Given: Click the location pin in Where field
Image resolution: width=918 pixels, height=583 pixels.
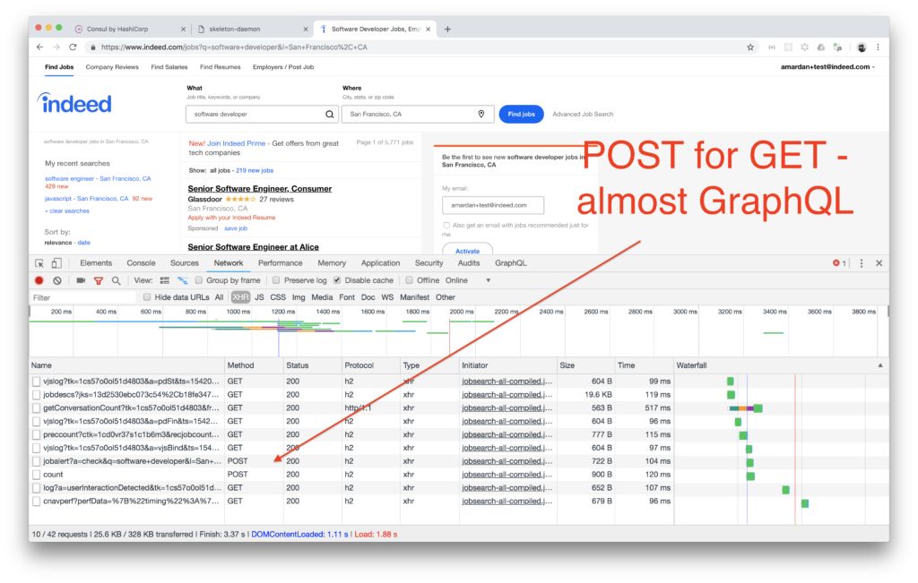Looking at the screenshot, I should (x=481, y=114).
